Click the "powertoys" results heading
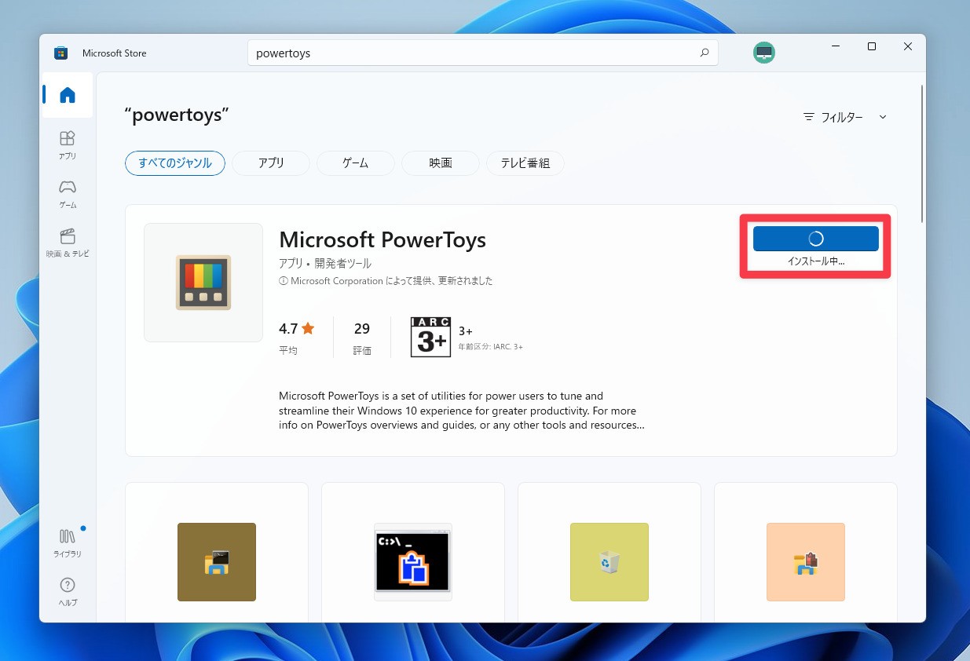Image resolution: width=970 pixels, height=661 pixels. click(177, 114)
